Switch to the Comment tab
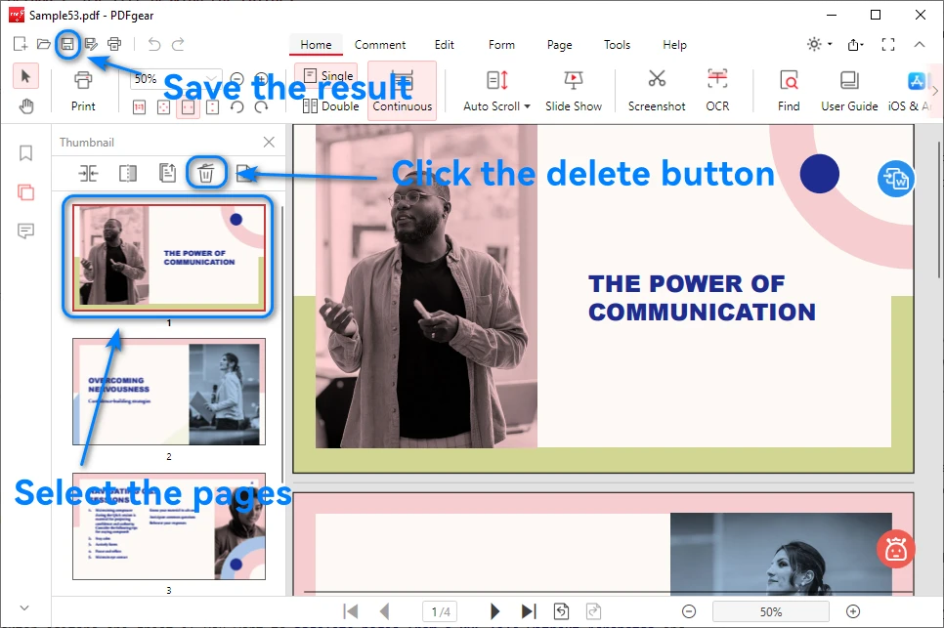Screen dimensions: 944x628 click(380, 45)
